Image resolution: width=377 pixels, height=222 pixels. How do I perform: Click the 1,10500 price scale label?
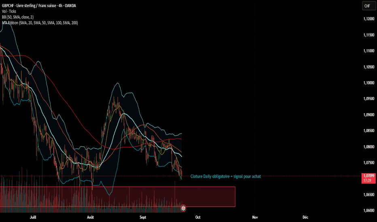tap(369, 67)
